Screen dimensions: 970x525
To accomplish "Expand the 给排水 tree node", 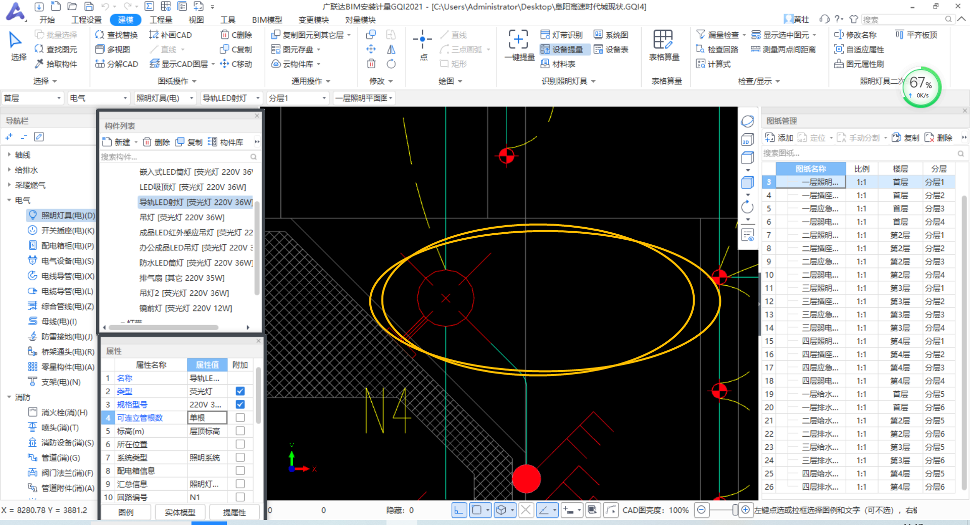I will tap(9, 170).
